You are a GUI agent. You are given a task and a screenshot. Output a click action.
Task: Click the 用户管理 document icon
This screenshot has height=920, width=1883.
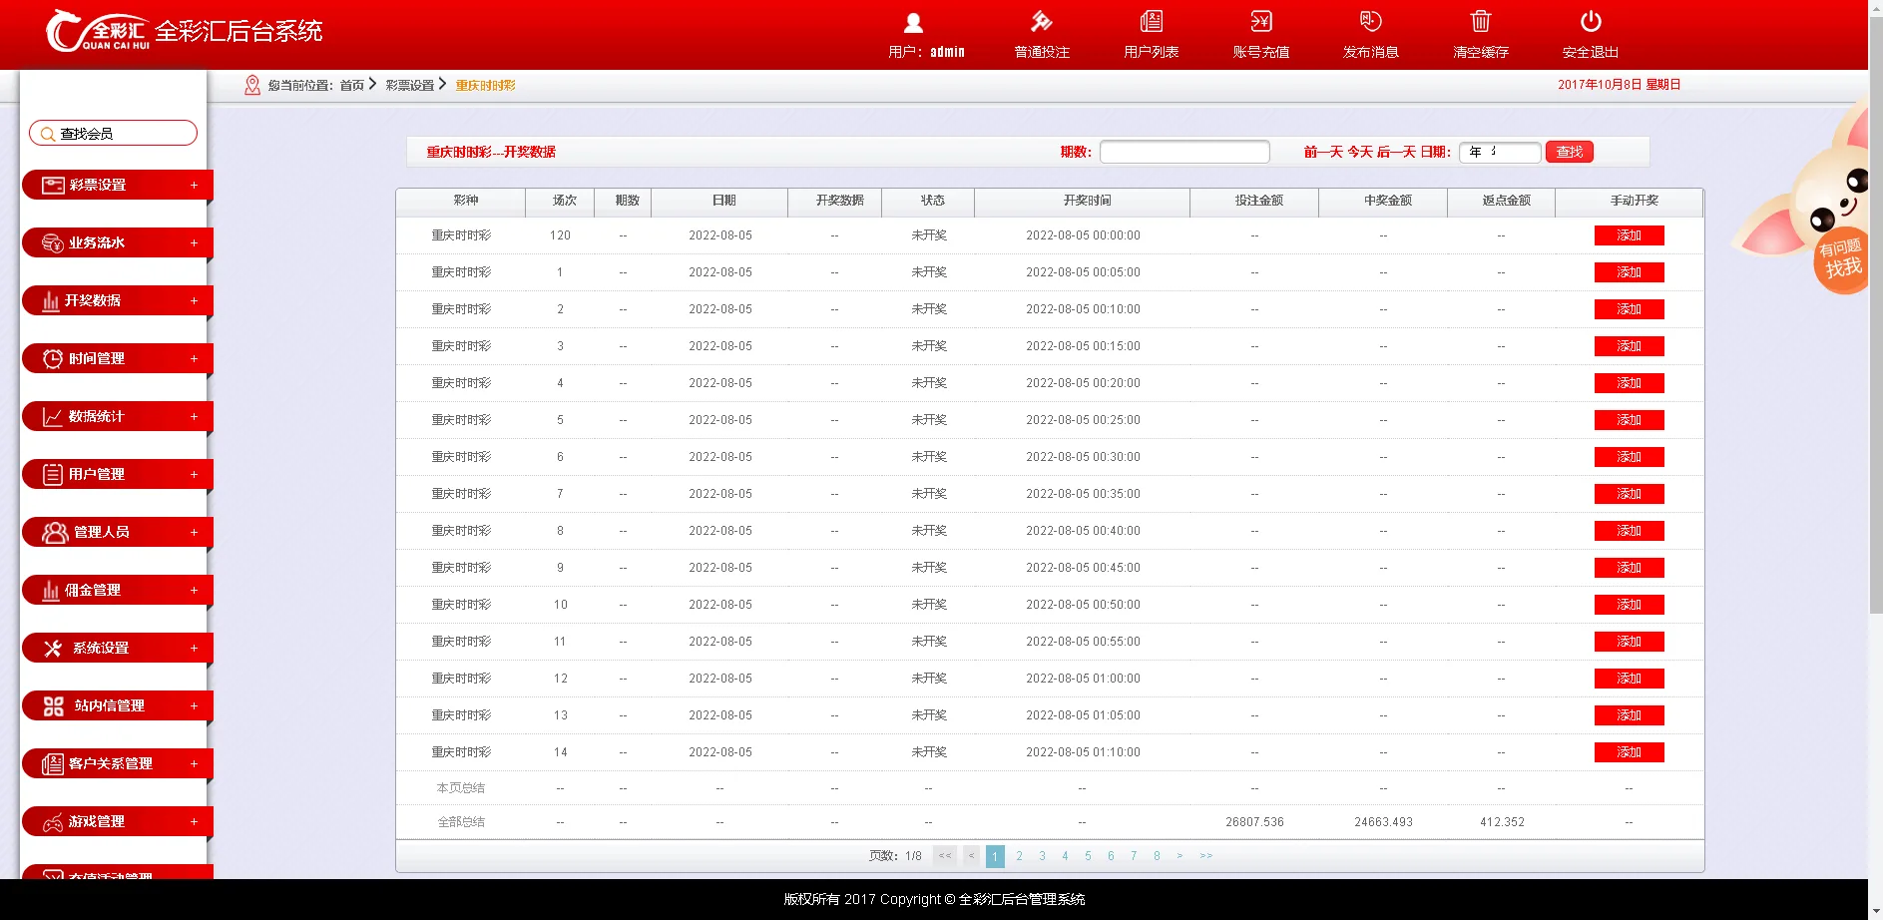pos(53,474)
